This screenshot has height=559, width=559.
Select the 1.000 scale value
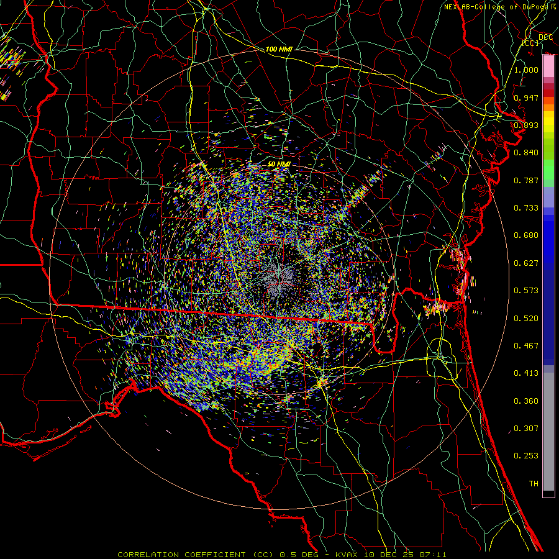(x=526, y=70)
